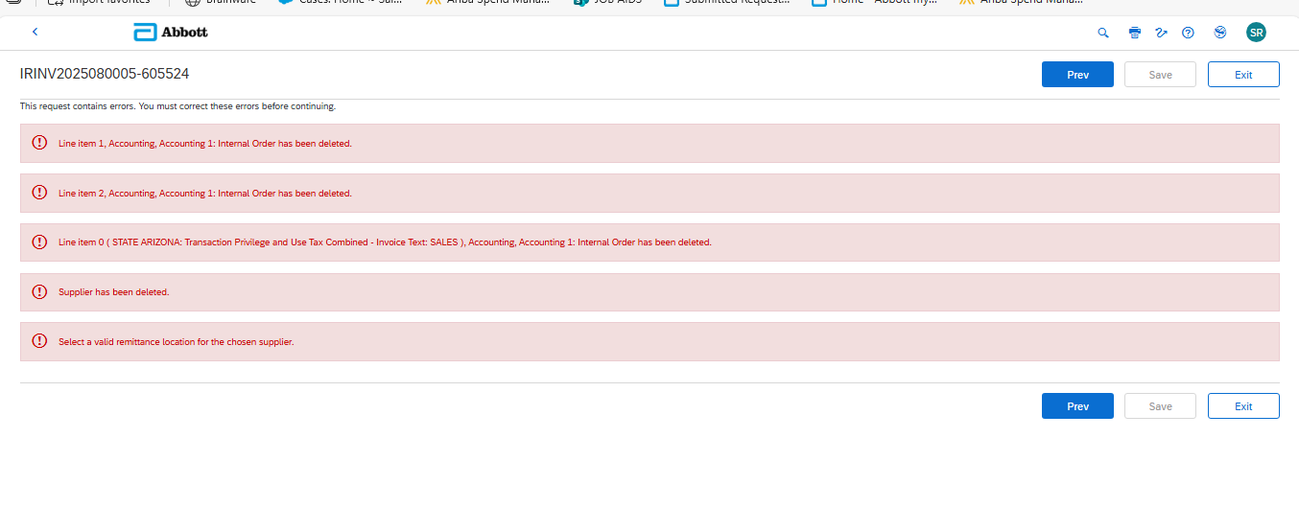The image size is (1299, 530).
Task: Click the Abbott logo
Action: (171, 33)
